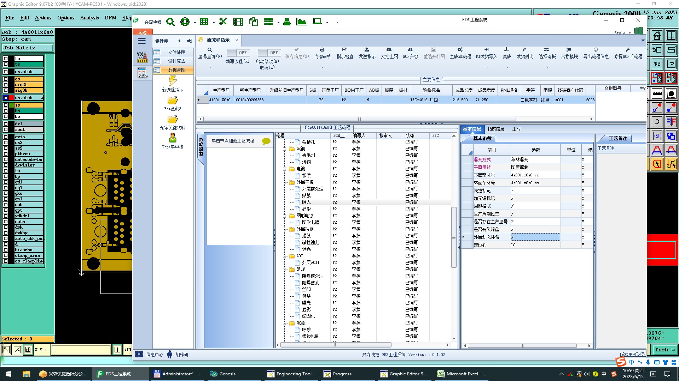The image size is (679, 381).
Task: Click the hamburger menu icon in sidebar
Action: point(142,41)
